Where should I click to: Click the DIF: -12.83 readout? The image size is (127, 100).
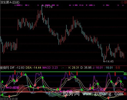17,68
